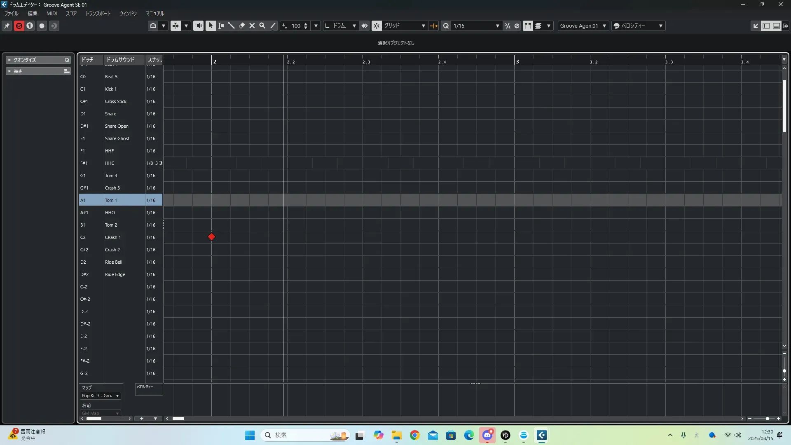Open the MIDI menu
791x445 pixels.
[51, 14]
